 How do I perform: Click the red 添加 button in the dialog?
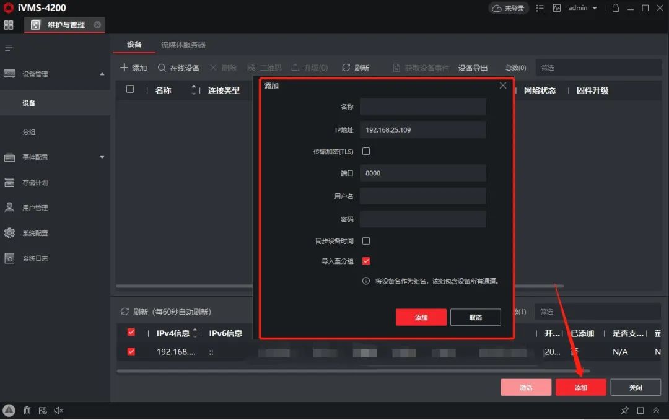coord(421,317)
